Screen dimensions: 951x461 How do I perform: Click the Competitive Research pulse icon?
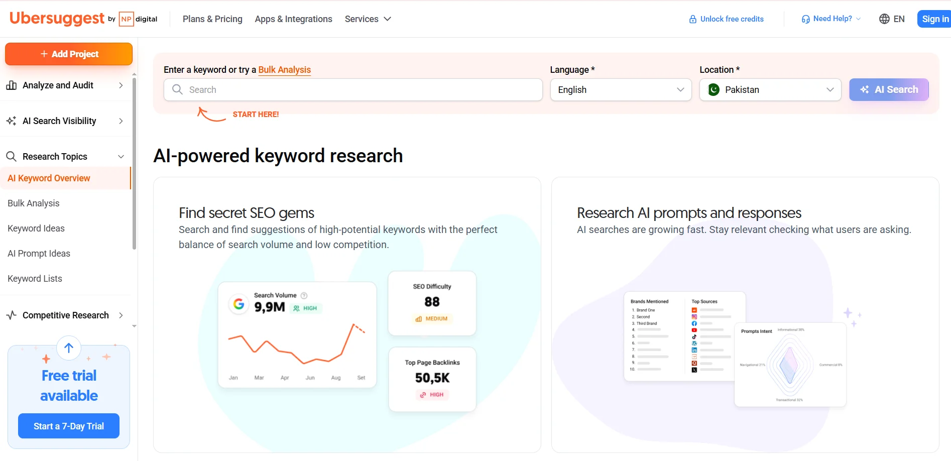click(11, 315)
